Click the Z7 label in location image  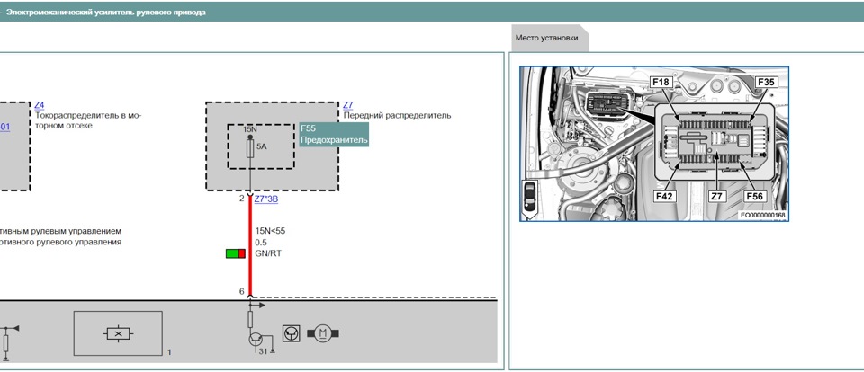pos(716,196)
